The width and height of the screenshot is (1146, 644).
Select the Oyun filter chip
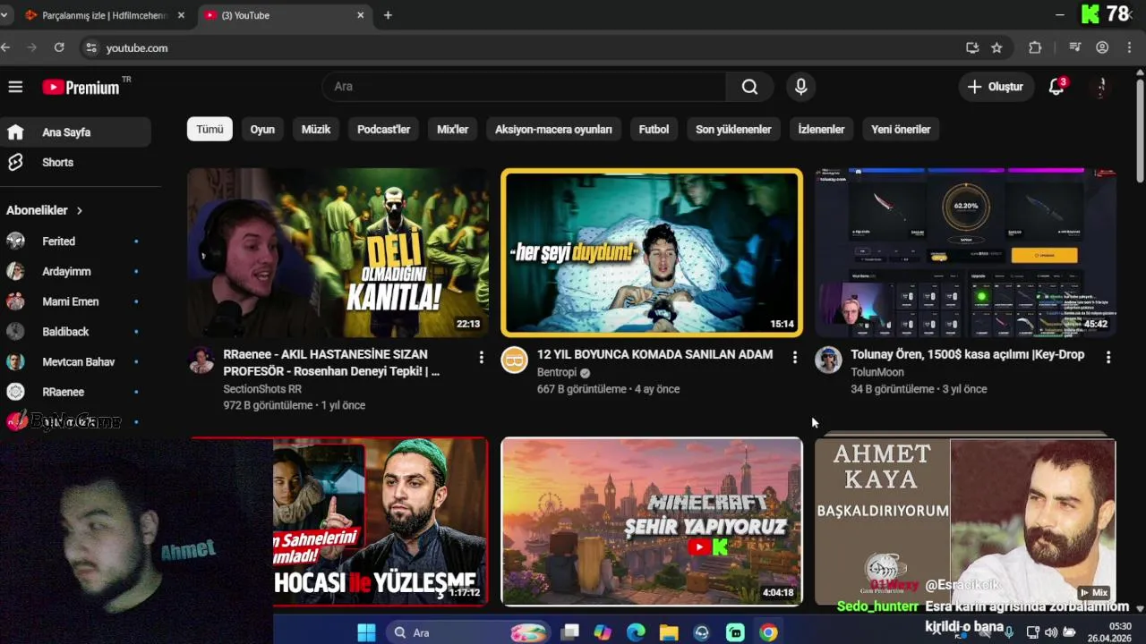point(262,130)
